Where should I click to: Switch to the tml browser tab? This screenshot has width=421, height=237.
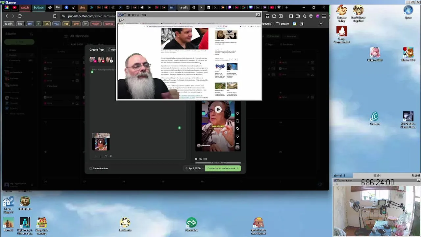pos(172,7)
